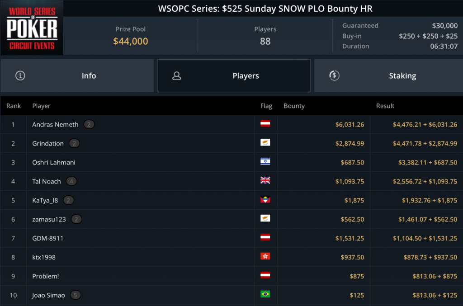Click the person icon on Players tab
Viewport: 463px width, 306px height.
[x=177, y=76]
